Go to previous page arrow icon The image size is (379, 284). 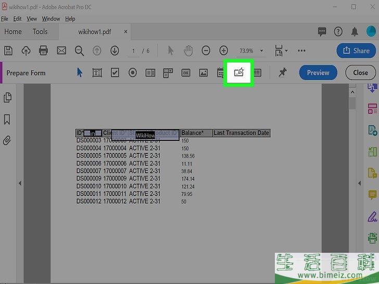point(97,51)
